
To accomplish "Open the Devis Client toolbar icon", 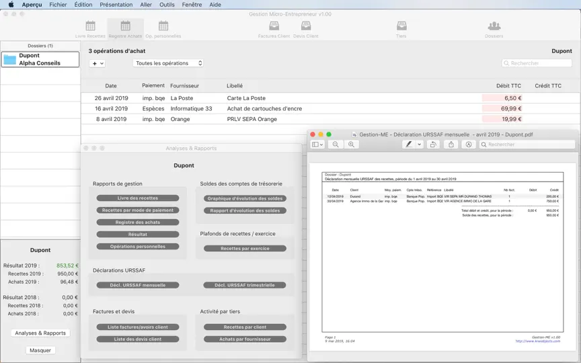I will click(x=306, y=30).
